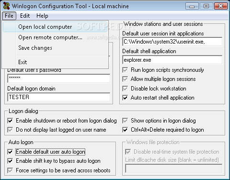Image resolution: width=230 pixels, height=180 pixels.
Task: Close the Winlogon Configuration Tool window
Action: [x=221, y=6]
